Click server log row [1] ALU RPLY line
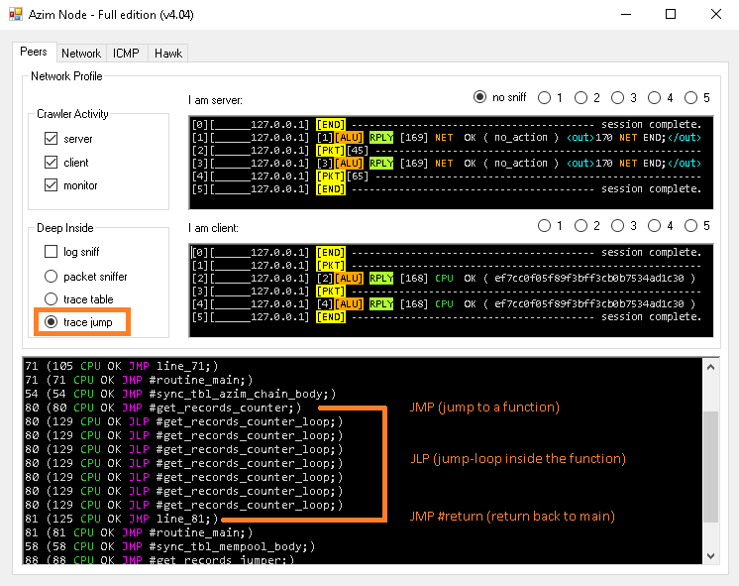 click(447, 137)
